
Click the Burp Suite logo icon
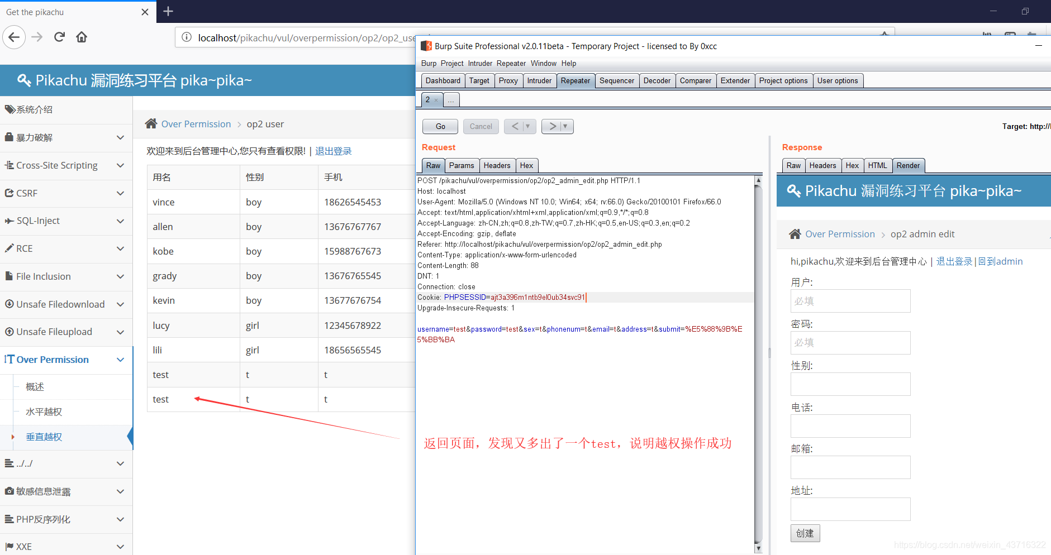coord(426,46)
